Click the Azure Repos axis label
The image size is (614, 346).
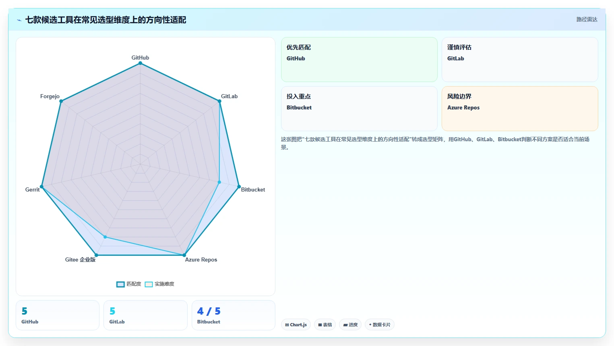[x=201, y=259]
